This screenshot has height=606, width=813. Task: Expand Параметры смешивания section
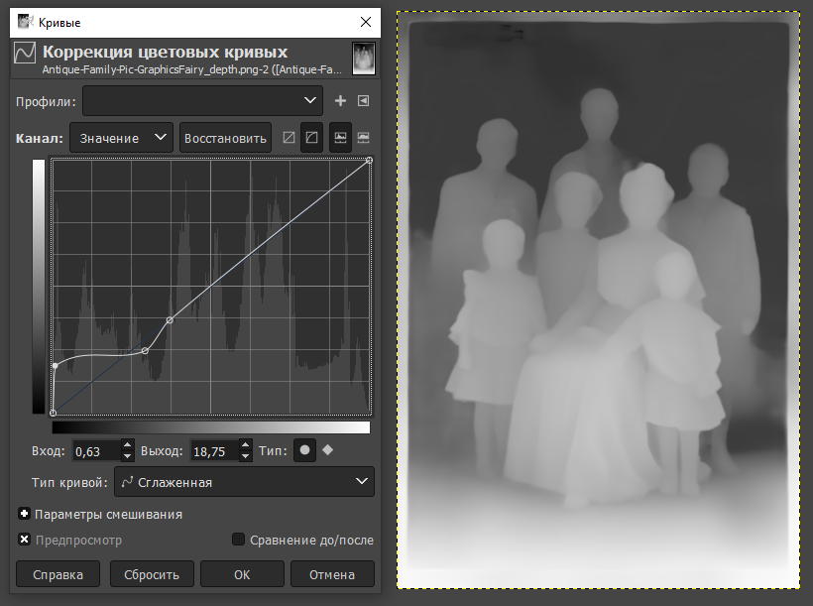[24, 514]
